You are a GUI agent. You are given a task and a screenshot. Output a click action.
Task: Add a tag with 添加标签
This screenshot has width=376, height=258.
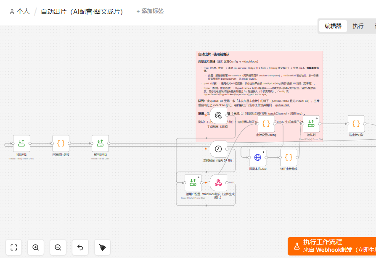point(150,11)
